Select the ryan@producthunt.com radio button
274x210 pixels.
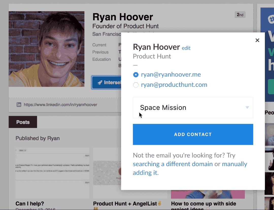tap(136, 85)
